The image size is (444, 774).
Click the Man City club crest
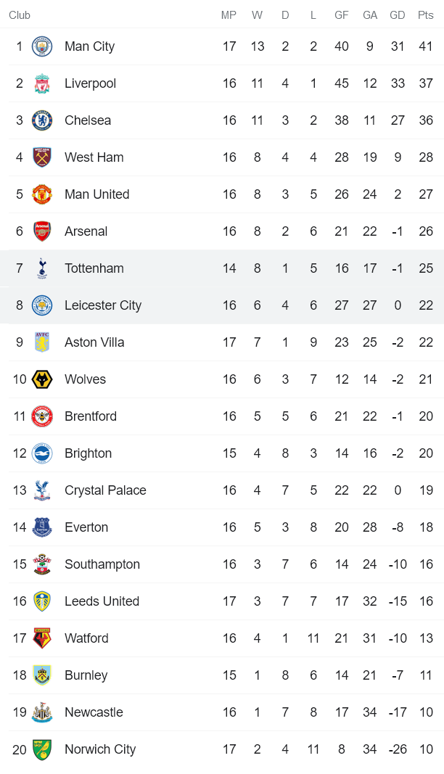42,46
